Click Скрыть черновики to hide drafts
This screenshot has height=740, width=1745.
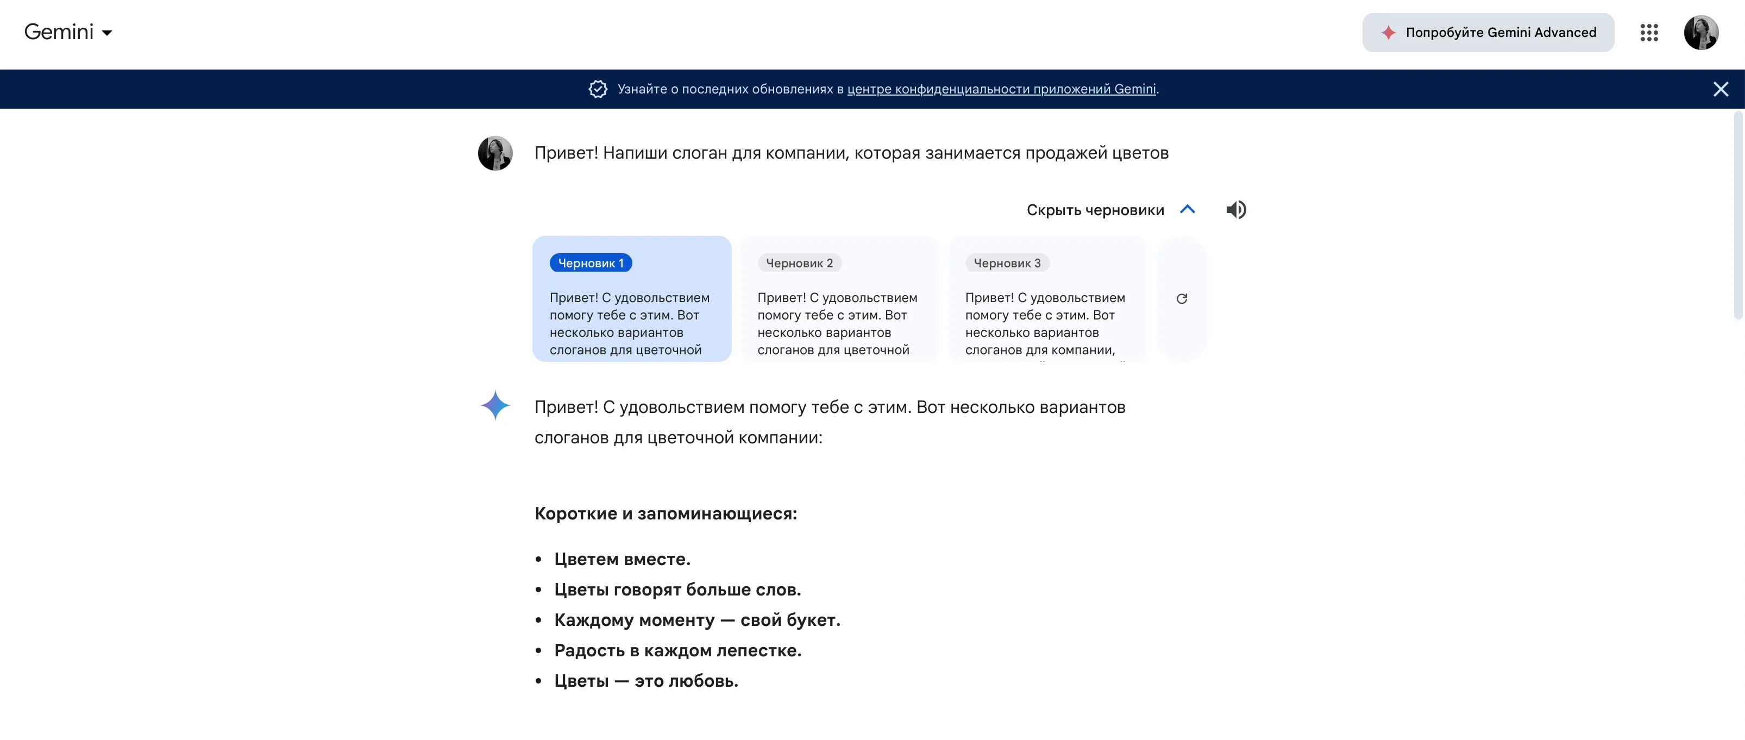(1095, 210)
